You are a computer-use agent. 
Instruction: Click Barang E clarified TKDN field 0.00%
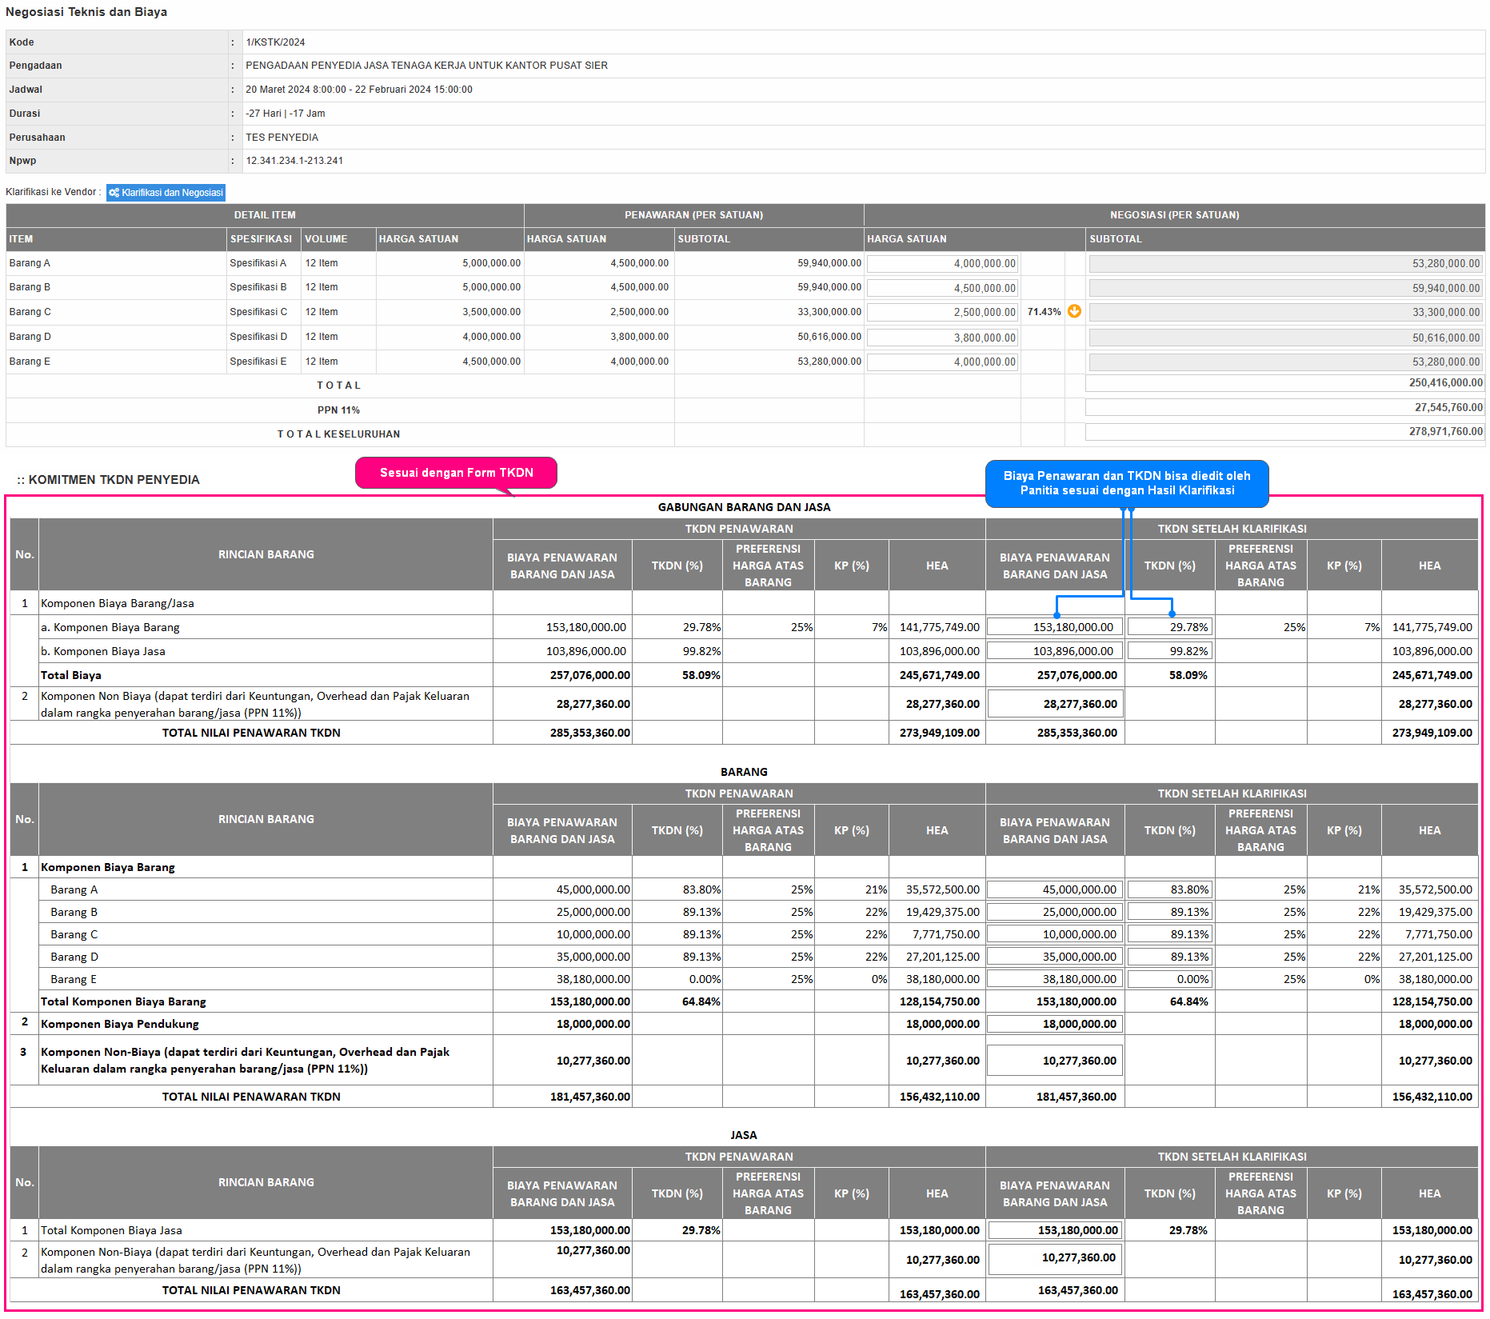click(x=1169, y=979)
